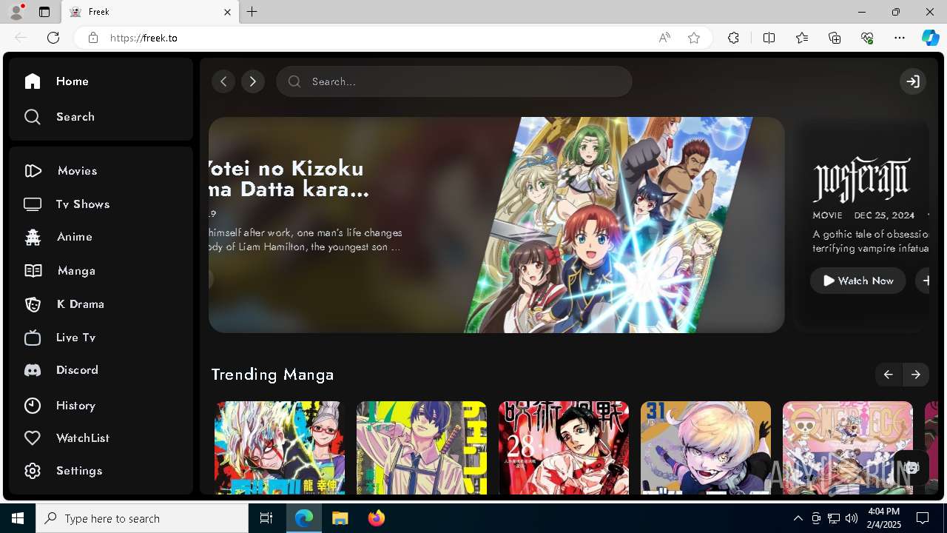Select the Freek browser tab
The image size is (947, 533).
[150, 12]
